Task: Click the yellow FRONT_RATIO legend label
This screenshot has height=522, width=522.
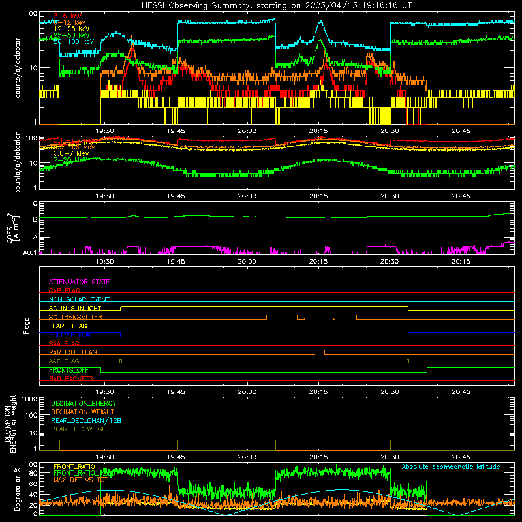Action: (74, 467)
